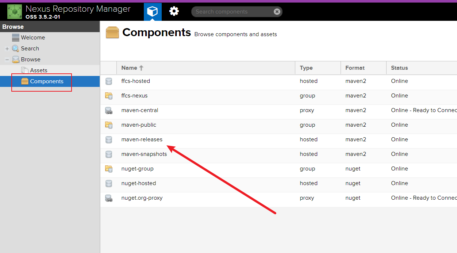Click the maven-snapshots database icon
This screenshot has width=457, height=253.
pos(108,154)
